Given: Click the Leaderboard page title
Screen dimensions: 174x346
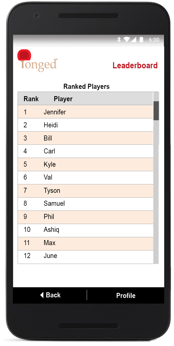Looking at the screenshot, I should click(x=135, y=65).
